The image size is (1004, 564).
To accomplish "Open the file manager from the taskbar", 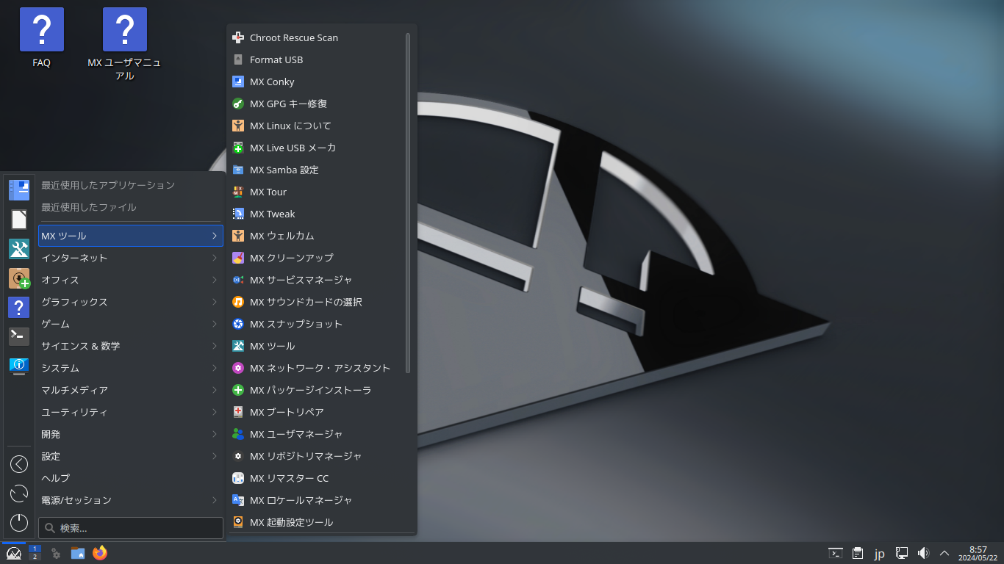I will 78,553.
